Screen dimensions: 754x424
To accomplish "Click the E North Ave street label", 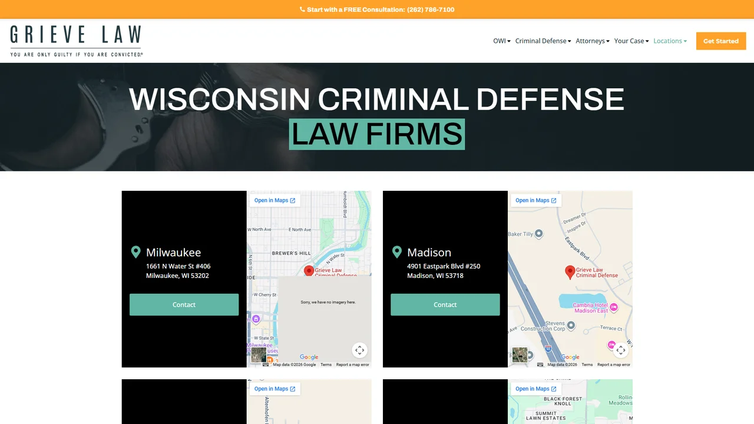I will point(299,230).
